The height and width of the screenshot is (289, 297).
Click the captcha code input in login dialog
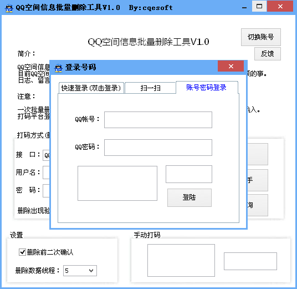189,174
